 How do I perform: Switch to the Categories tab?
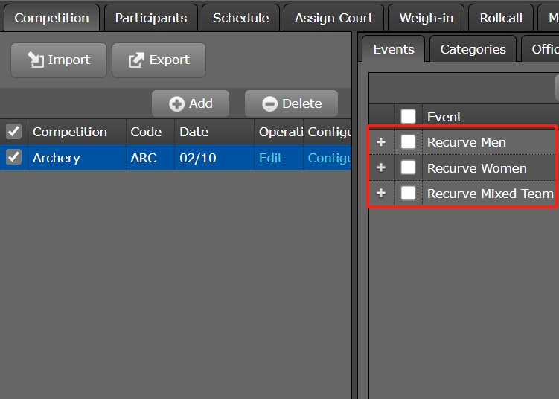(473, 49)
